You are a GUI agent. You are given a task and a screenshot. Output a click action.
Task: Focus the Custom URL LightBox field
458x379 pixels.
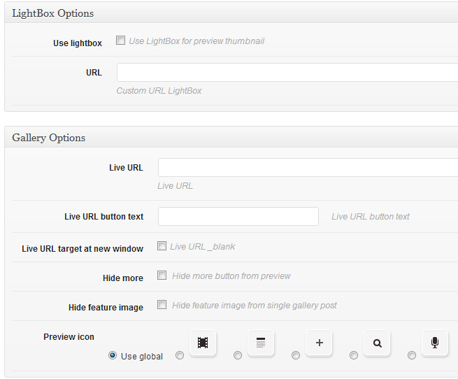pyautogui.click(x=287, y=72)
